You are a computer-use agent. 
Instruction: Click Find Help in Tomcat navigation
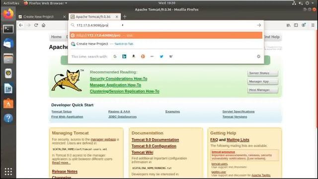pos(272,37)
